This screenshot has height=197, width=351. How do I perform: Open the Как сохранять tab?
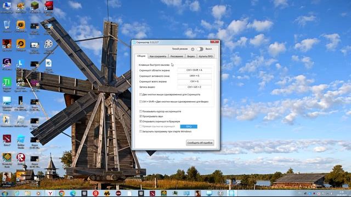coord(158,56)
